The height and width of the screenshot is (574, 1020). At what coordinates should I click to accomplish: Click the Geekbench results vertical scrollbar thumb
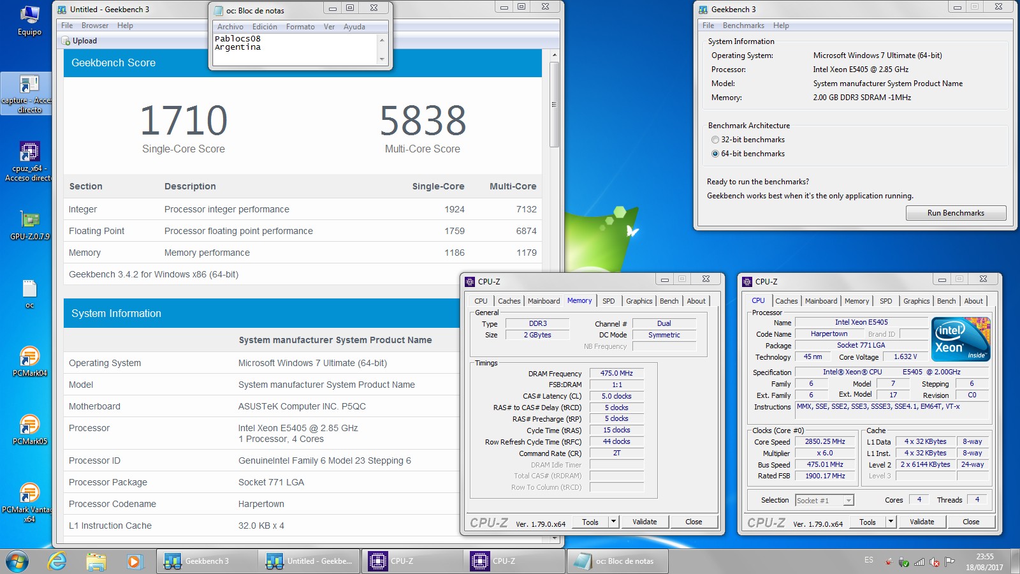pos(554,105)
